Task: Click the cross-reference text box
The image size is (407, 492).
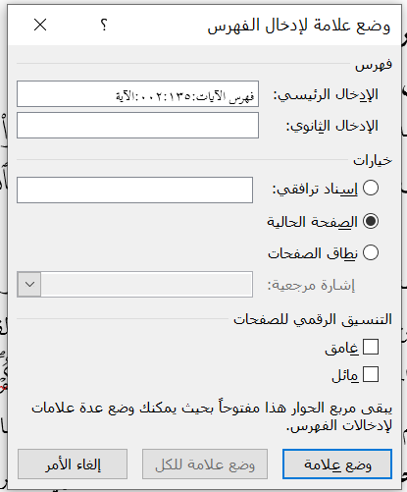Action: tap(134, 191)
